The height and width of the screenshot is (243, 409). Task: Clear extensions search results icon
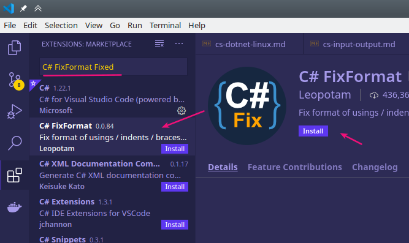point(159,43)
